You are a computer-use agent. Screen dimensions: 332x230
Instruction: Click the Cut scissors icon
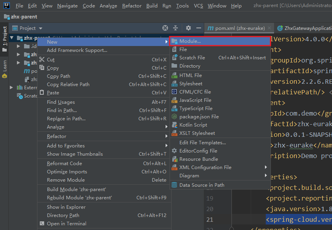(42, 59)
